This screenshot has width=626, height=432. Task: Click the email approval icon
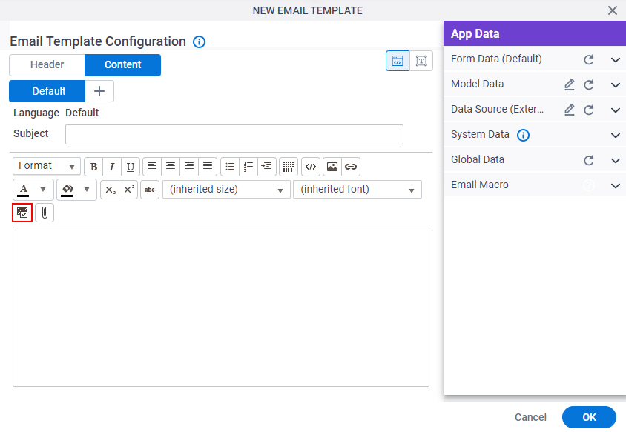click(x=22, y=213)
